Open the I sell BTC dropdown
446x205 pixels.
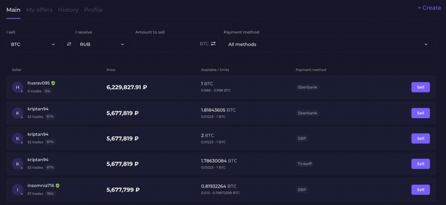coord(34,44)
